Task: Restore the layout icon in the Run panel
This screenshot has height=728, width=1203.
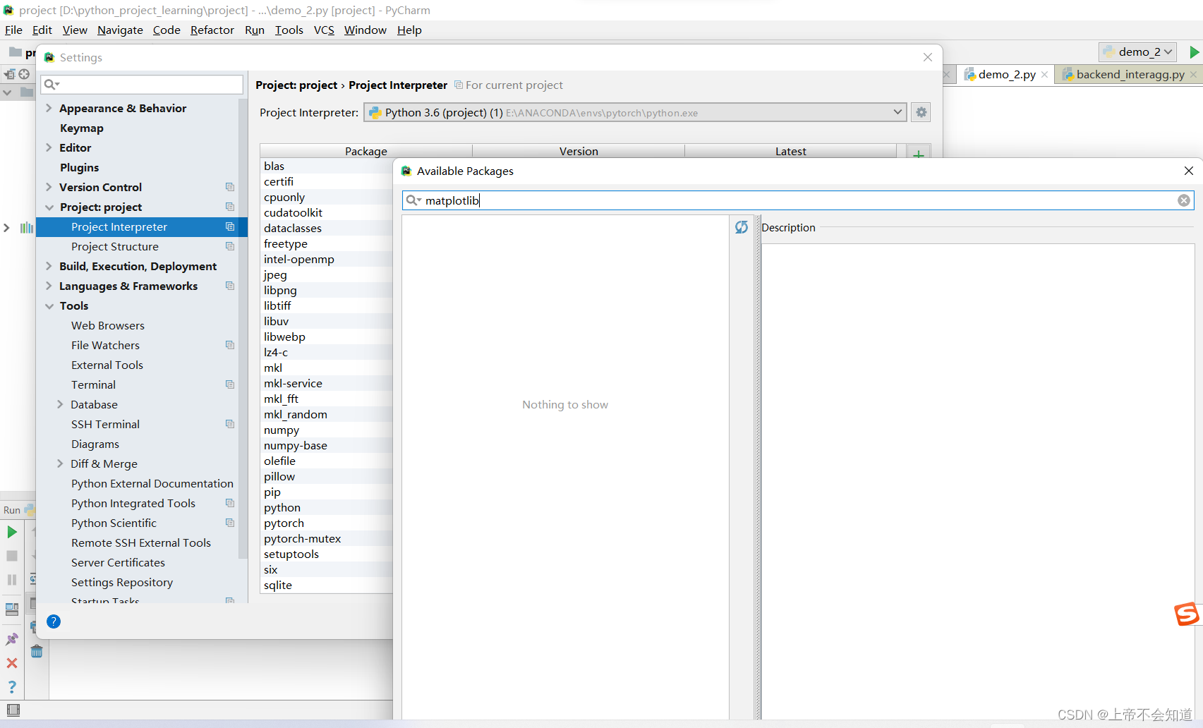Action: pos(12,609)
